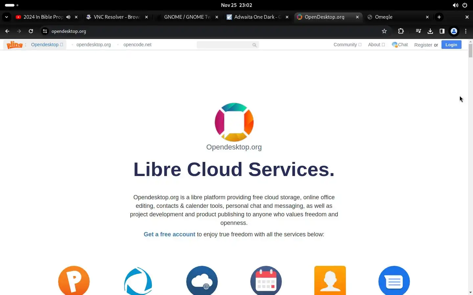473x295 pixels.
Task: Close the VNC Resolver tab
Action: (146, 17)
